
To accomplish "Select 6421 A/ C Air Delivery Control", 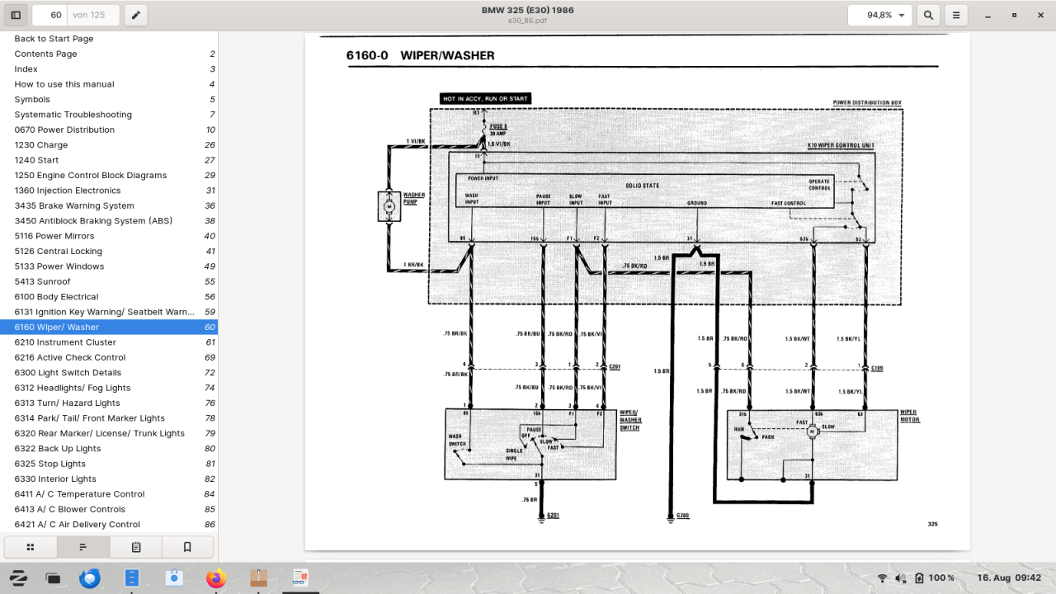I will [x=109, y=525].
